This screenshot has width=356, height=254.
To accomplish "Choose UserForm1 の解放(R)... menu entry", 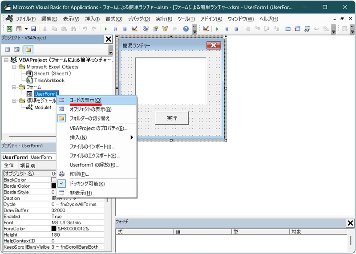I will tap(97, 165).
